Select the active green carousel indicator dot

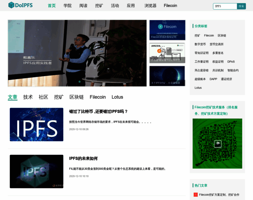coord(79,81)
